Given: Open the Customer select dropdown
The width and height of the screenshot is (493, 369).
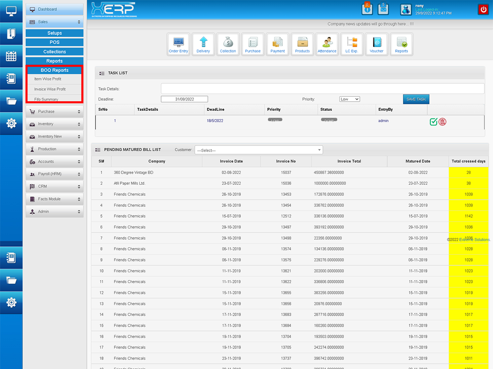Looking at the screenshot, I should 258,150.
